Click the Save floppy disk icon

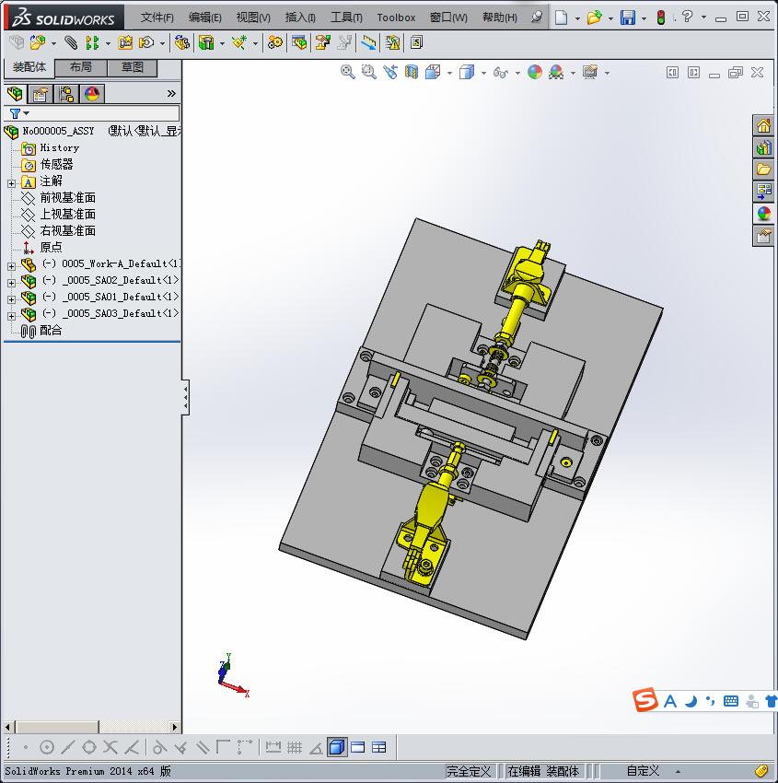click(627, 18)
